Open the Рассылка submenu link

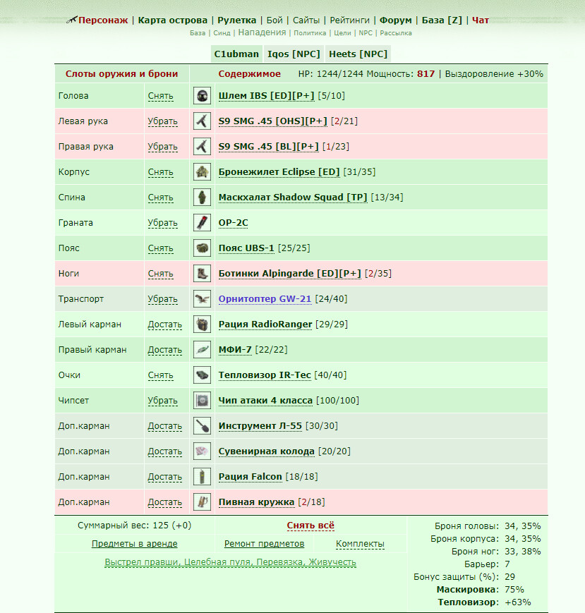396,33
